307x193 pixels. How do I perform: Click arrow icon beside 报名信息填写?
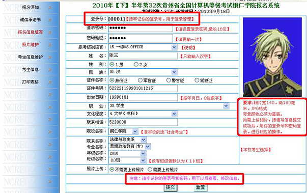(x=50, y=33)
